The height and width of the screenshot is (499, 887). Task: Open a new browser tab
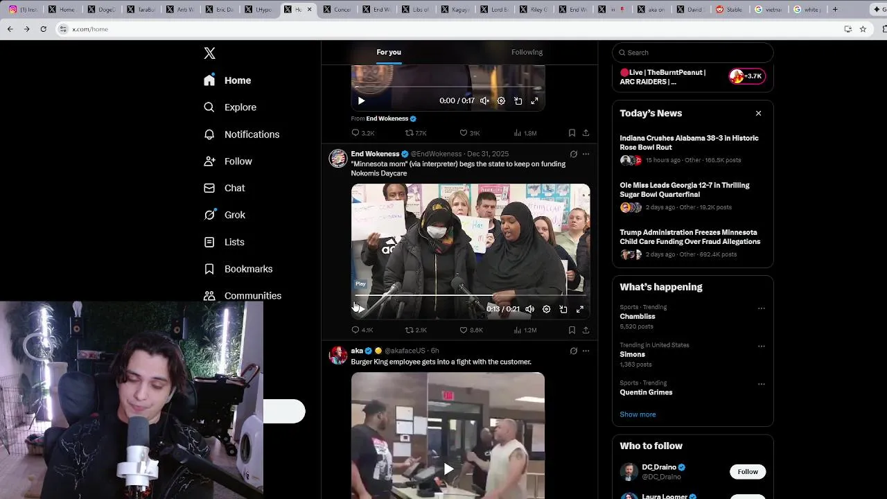click(834, 10)
